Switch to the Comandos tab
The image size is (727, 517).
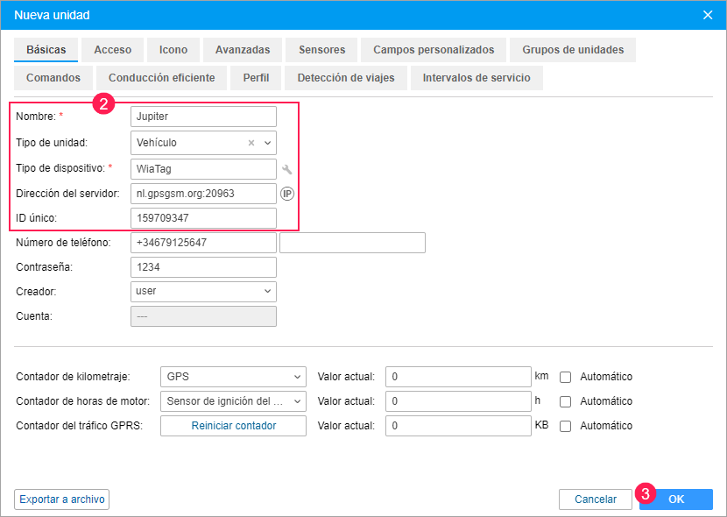(53, 77)
